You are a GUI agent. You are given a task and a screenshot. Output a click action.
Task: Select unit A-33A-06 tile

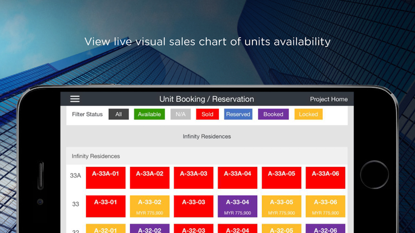click(x=325, y=178)
